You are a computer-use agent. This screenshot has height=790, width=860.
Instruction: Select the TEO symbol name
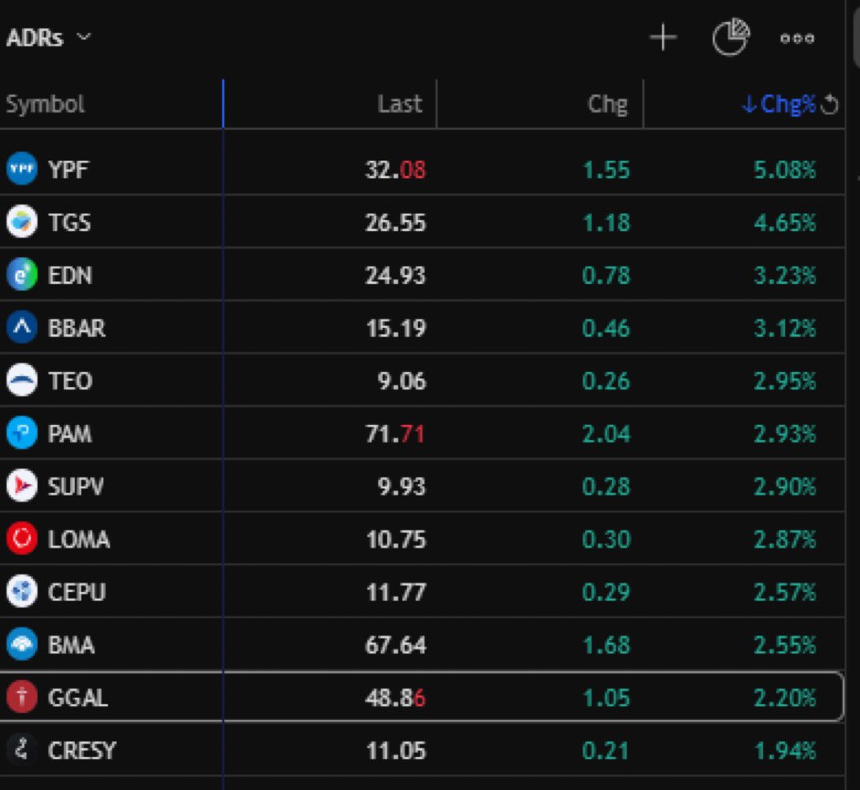click(70, 381)
